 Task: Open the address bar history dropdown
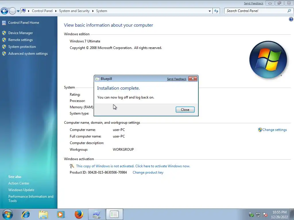coord(210,11)
